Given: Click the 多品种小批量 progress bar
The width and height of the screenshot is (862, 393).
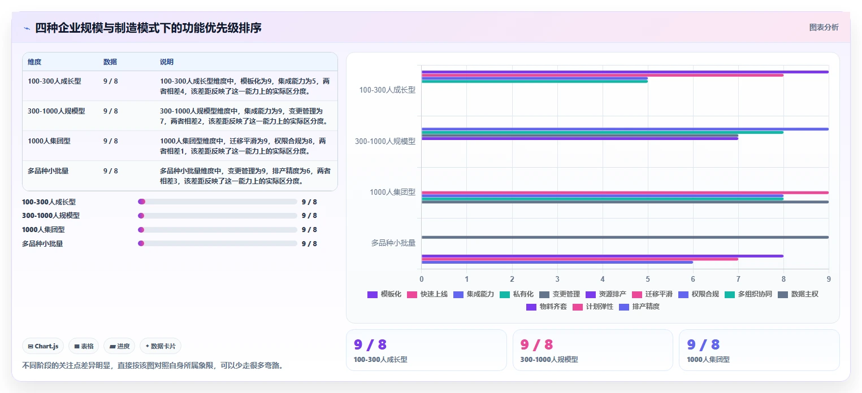Looking at the screenshot, I should [x=218, y=243].
